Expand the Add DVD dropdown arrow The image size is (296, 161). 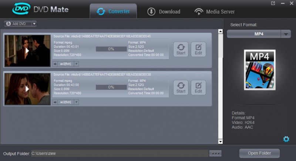coord(34,24)
